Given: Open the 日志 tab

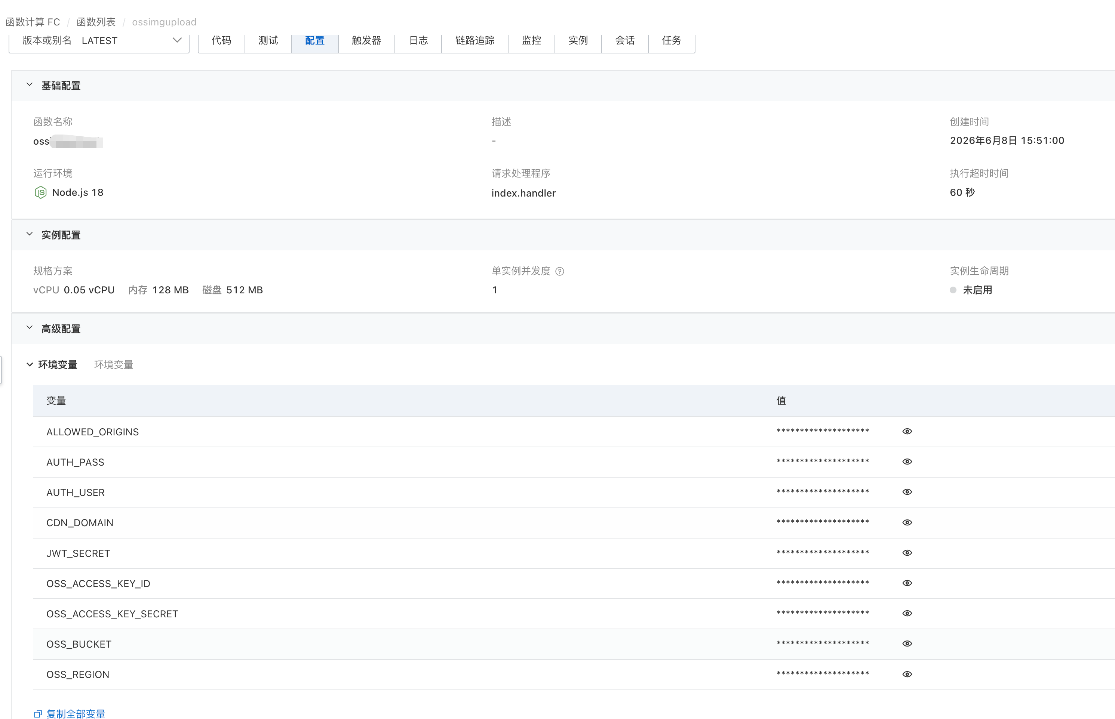Looking at the screenshot, I should [x=418, y=41].
